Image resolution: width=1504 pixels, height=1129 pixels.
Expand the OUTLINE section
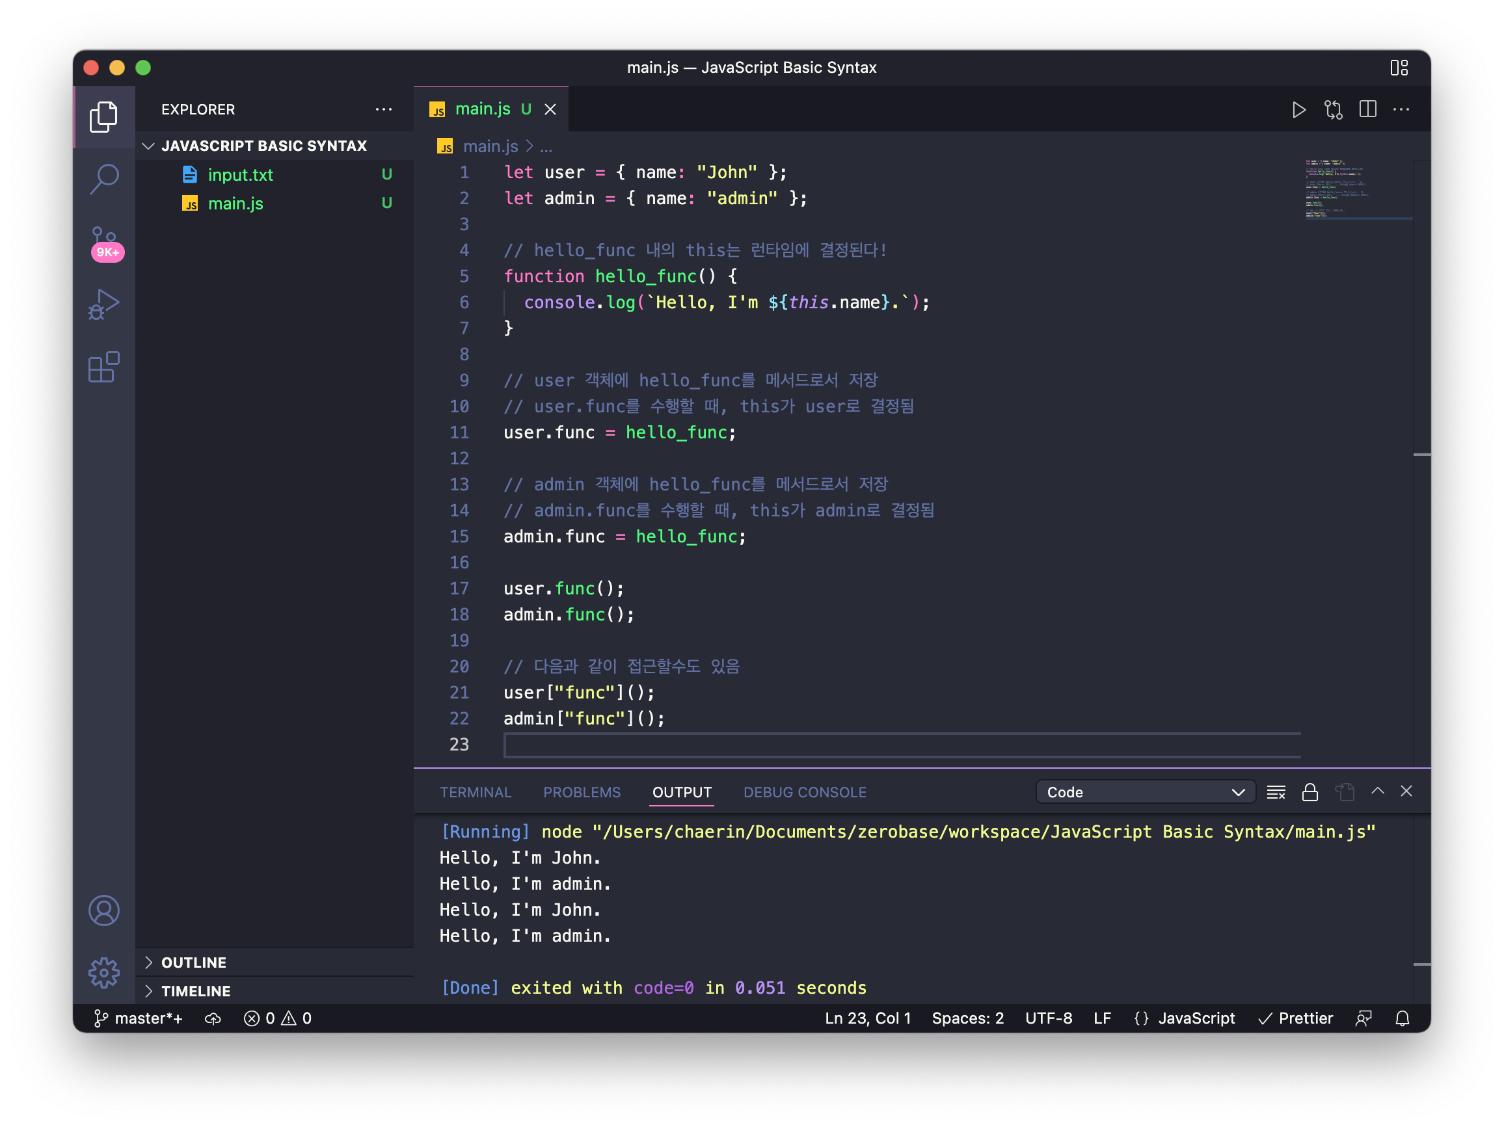(x=194, y=963)
